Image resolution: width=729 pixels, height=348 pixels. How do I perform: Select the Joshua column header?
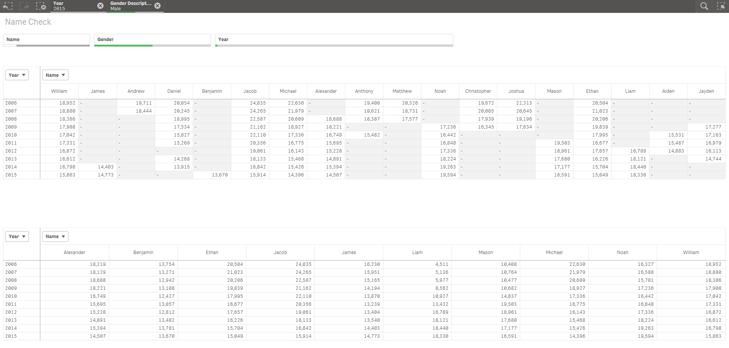point(516,91)
